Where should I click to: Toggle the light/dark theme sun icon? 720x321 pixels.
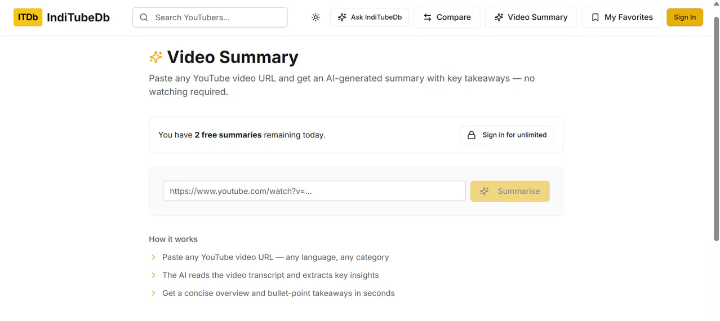coord(315,17)
